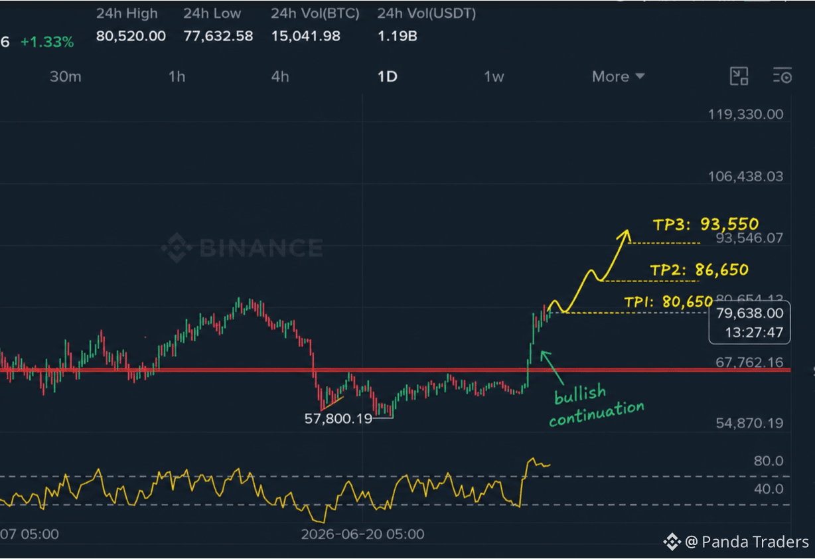Click the 24h Vol(USDT) value 1.19B
The width and height of the screenshot is (815, 559).
click(x=398, y=36)
